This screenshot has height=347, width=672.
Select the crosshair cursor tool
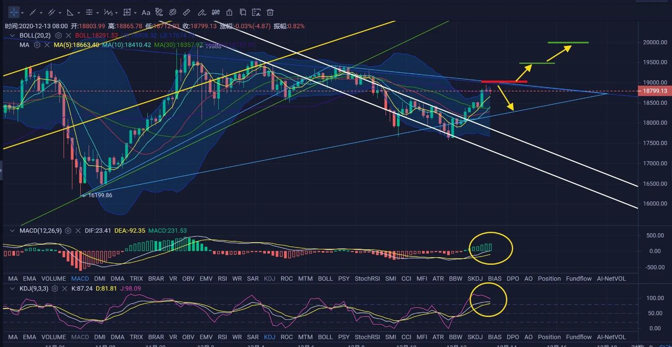pos(13,12)
